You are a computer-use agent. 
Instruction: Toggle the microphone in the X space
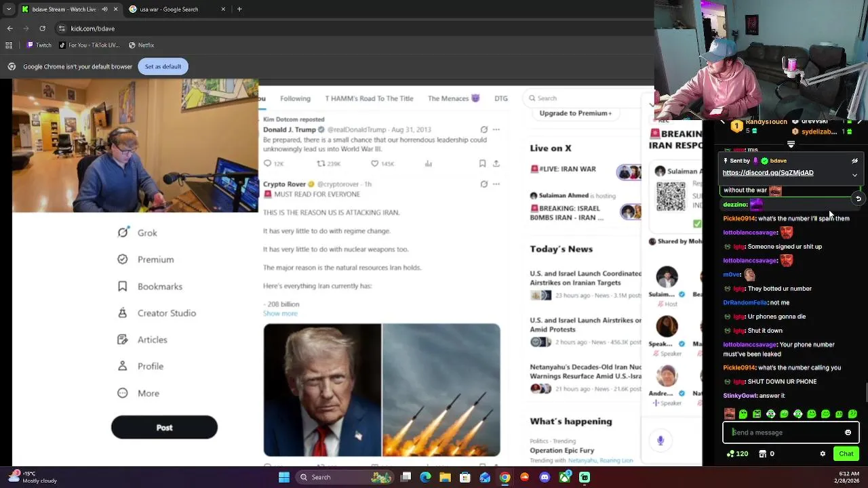coord(660,441)
